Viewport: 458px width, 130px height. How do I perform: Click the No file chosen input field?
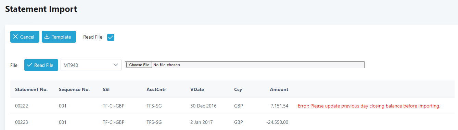pyautogui.click(x=245, y=65)
